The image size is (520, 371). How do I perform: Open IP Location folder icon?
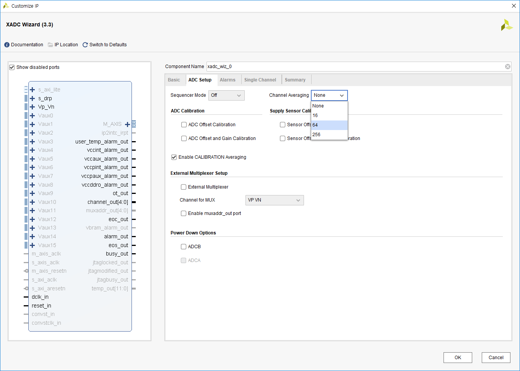point(50,45)
